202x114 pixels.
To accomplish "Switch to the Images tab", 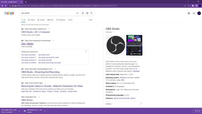I will pos(41,20).
